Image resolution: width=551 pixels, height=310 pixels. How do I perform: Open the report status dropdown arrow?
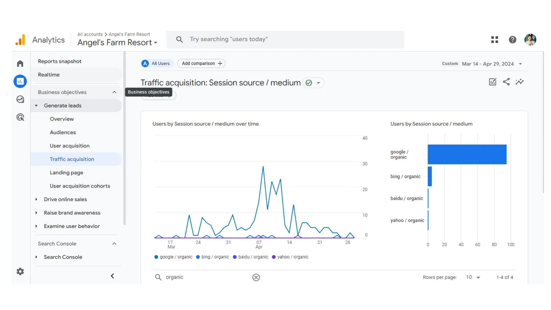[318, 83]
